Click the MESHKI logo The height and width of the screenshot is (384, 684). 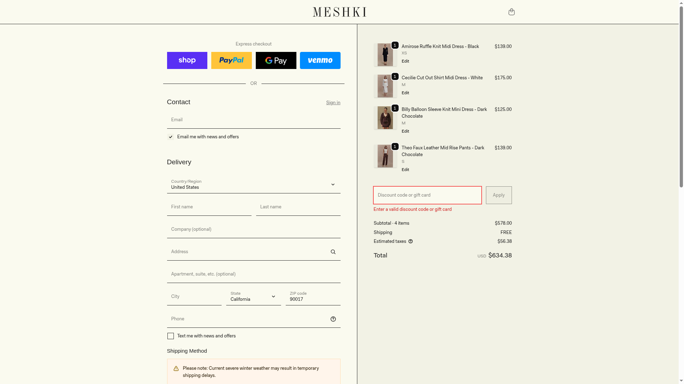[339, 12]
